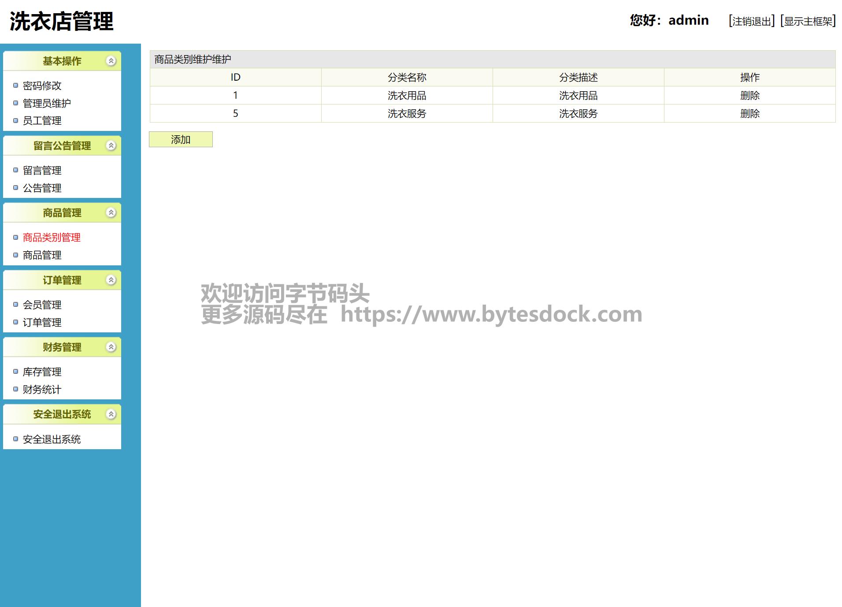
Task: Select 公告管理 in the sidebar
Action: [x=42, y=188]
